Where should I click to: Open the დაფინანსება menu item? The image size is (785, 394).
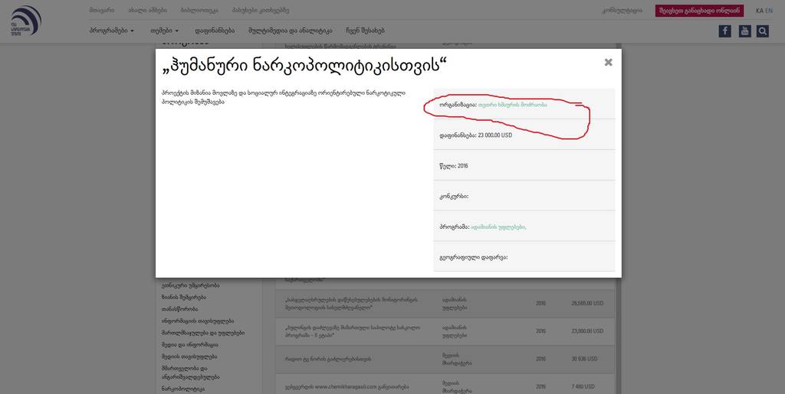[x=215, y=31]
